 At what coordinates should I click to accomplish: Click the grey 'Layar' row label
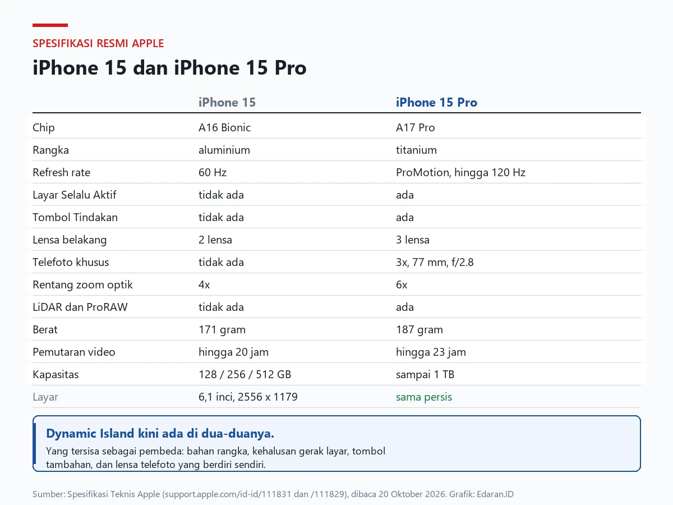coord(45,397)
